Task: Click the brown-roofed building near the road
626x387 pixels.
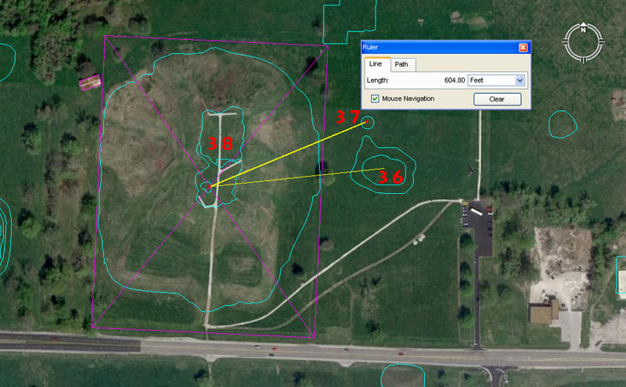Action: pos(544,312)
